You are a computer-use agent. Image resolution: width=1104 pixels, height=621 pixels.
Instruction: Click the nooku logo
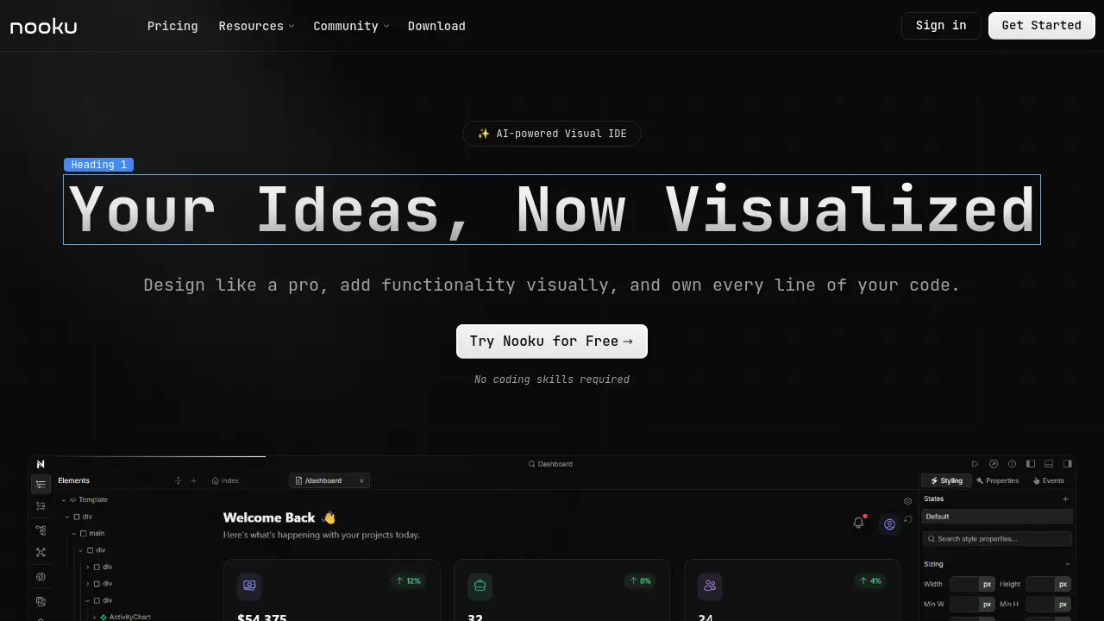(43, 27)
